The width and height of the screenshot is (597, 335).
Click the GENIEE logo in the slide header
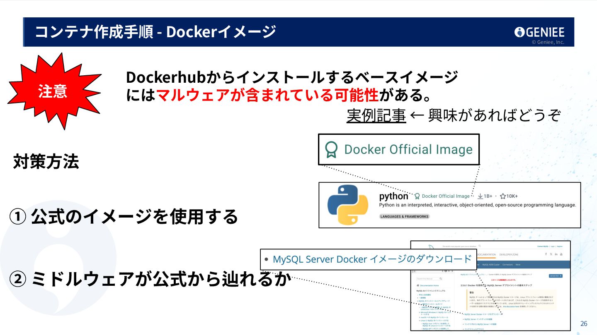point(539,32)
